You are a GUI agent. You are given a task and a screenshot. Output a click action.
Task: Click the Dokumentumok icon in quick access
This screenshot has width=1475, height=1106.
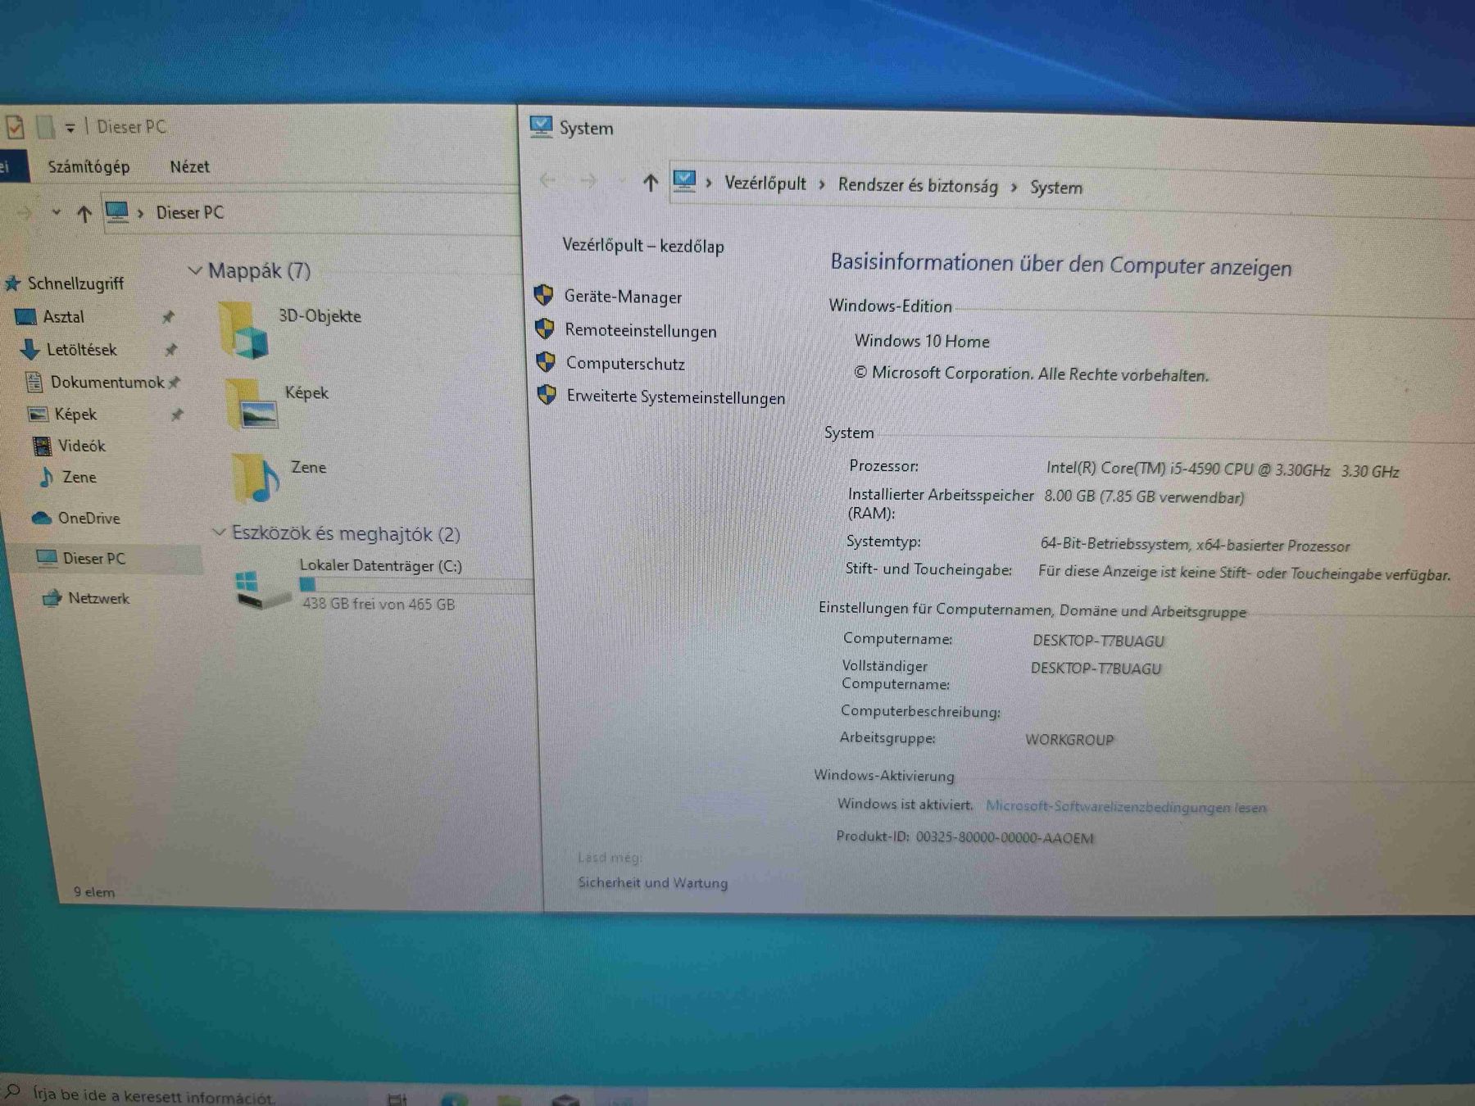34,382
